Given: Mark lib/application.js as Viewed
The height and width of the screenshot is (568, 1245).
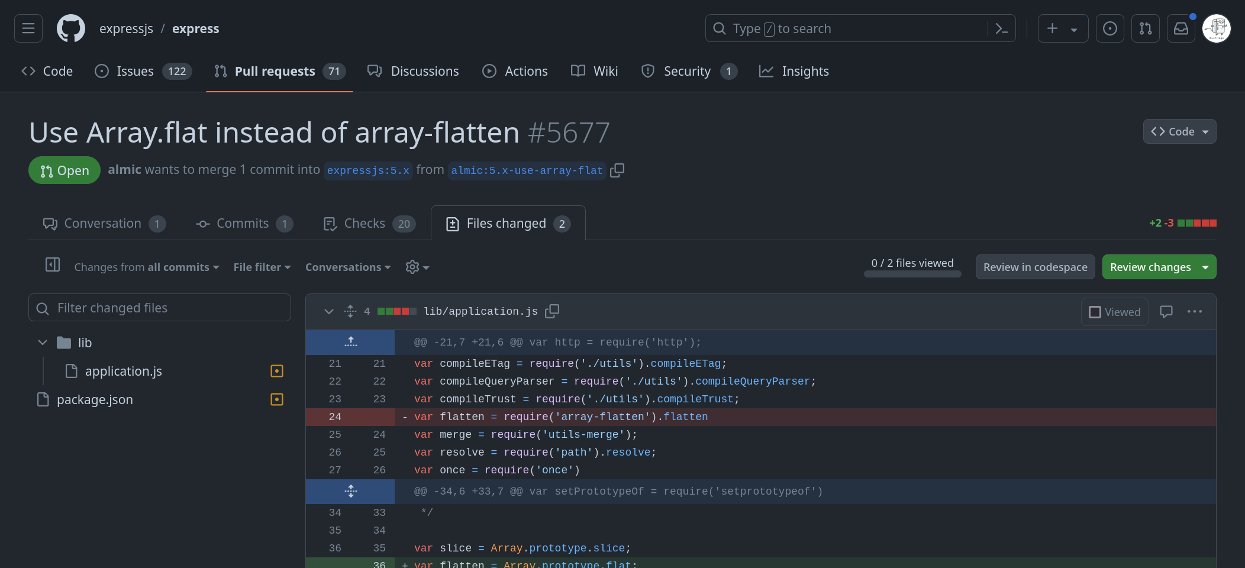Looking at the screenshot, I should (x=1115, y=312).
